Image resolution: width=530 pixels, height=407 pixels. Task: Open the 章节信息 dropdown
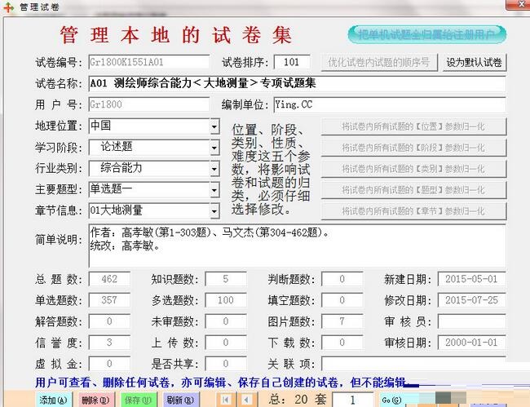tap(214, 211)
